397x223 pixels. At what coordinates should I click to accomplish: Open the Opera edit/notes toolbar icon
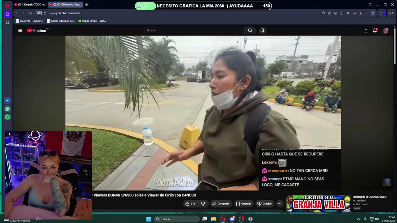coord(329,13)
